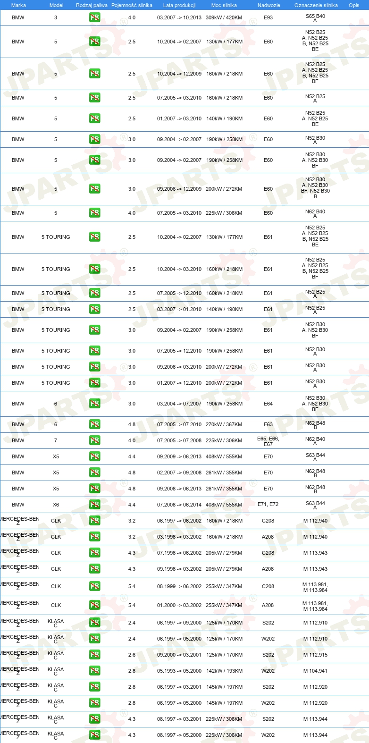The height and width of the screenshot is (743, 369).
Task: Click the fuel icon in the BMW 7 row
Action: point(95,440)
